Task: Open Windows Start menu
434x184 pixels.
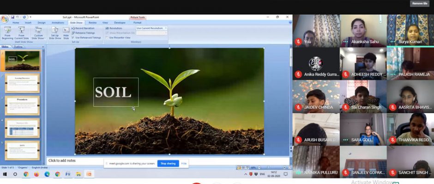Action: tap(5, 174)
